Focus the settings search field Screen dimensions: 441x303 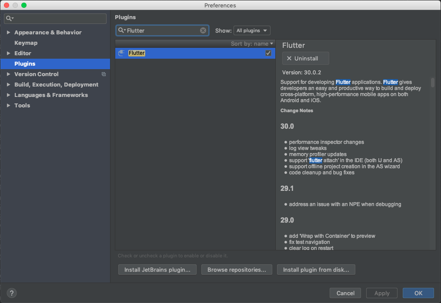[55, 19]
